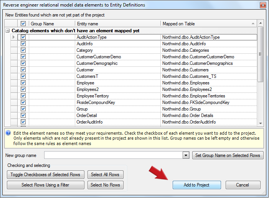Uncheck the FksideCompoundKey row checkbox

point(23,102)
